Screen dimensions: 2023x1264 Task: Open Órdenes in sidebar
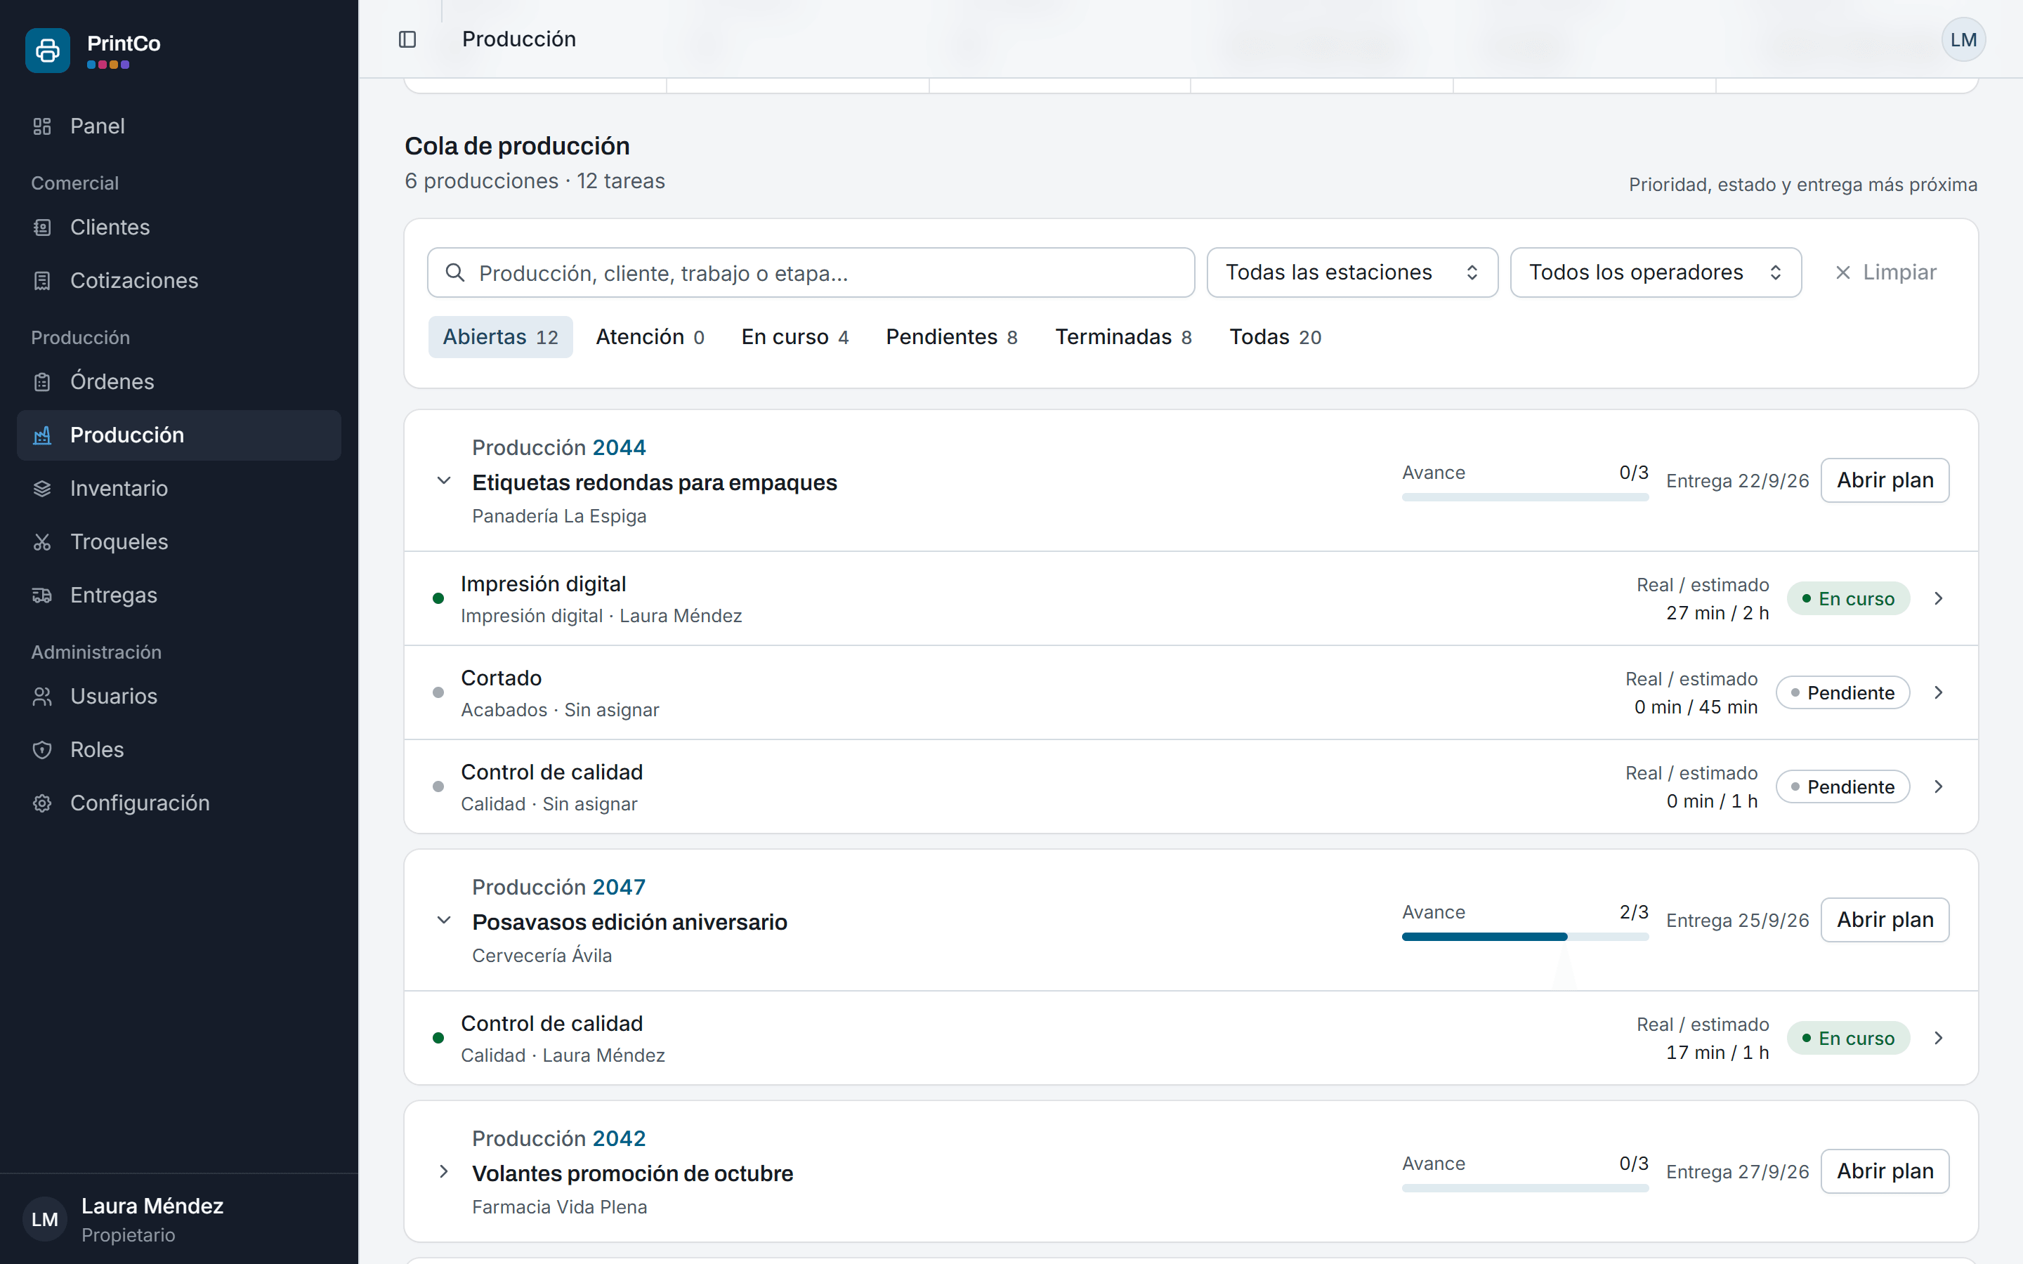(179, 382)
